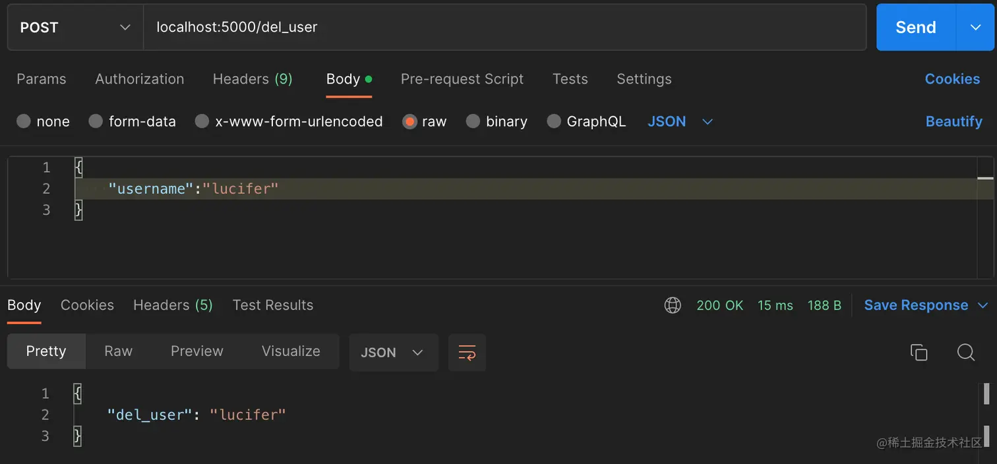Click the opening brace on request line 1
Image resolution: width=997 pixels, height=464 pixels.
click(78, 167)
